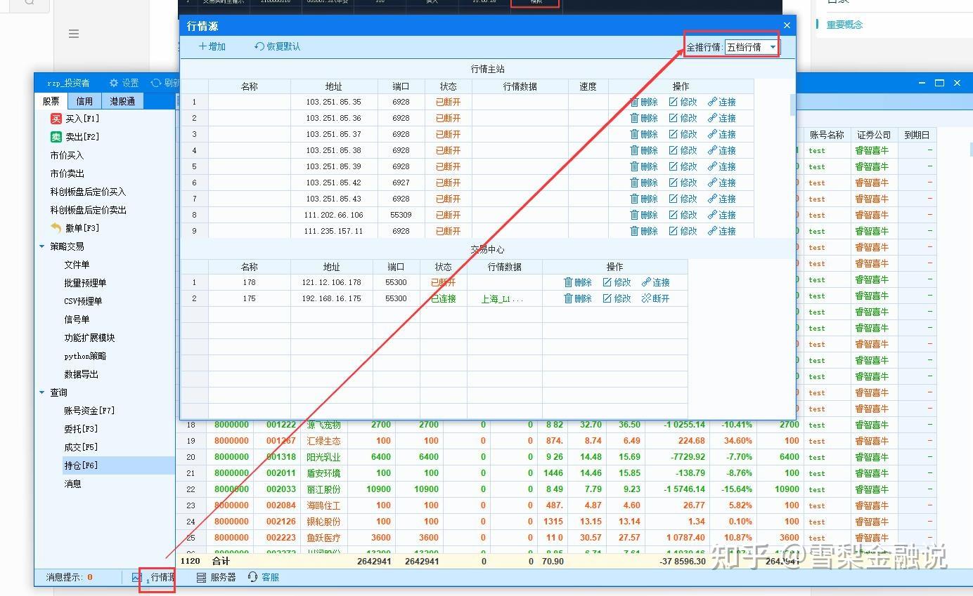Viewport: 973px width, 596px height.
Task: Select 卖出[F2] sell order entry
Action: click(x=78, y=136)
